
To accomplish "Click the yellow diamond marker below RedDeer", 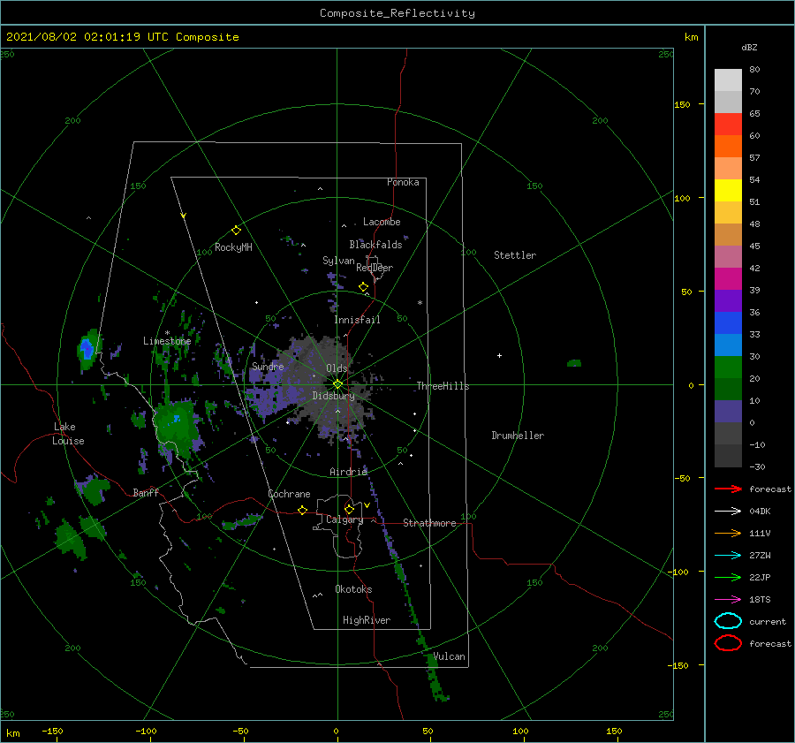I will pos(363,287).
